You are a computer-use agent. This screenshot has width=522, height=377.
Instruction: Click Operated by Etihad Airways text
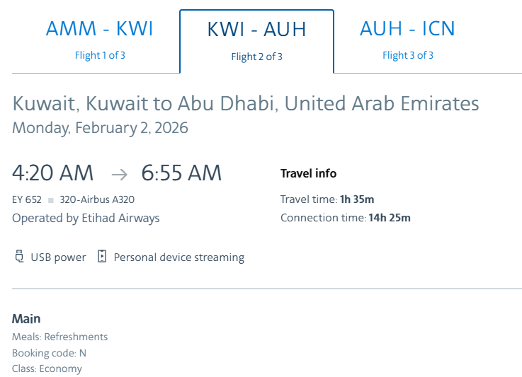tap(86, 218)
